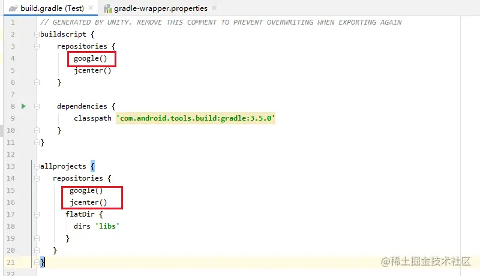The width and height of the screenshot is (480, 276).
Task: Click the 'allprojects' keyword
Action: [63, 166]
